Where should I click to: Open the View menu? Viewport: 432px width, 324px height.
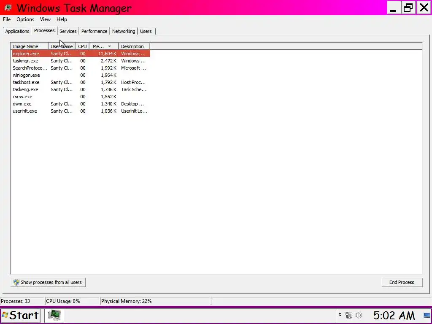45,19
